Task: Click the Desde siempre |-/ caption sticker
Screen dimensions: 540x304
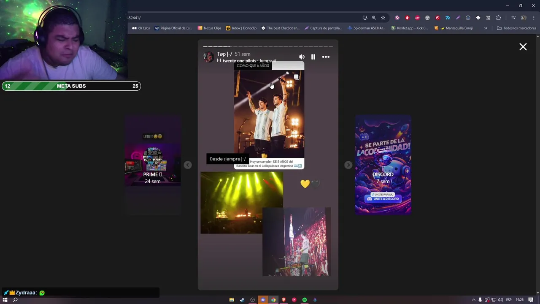Action: [x=228, y=159]
